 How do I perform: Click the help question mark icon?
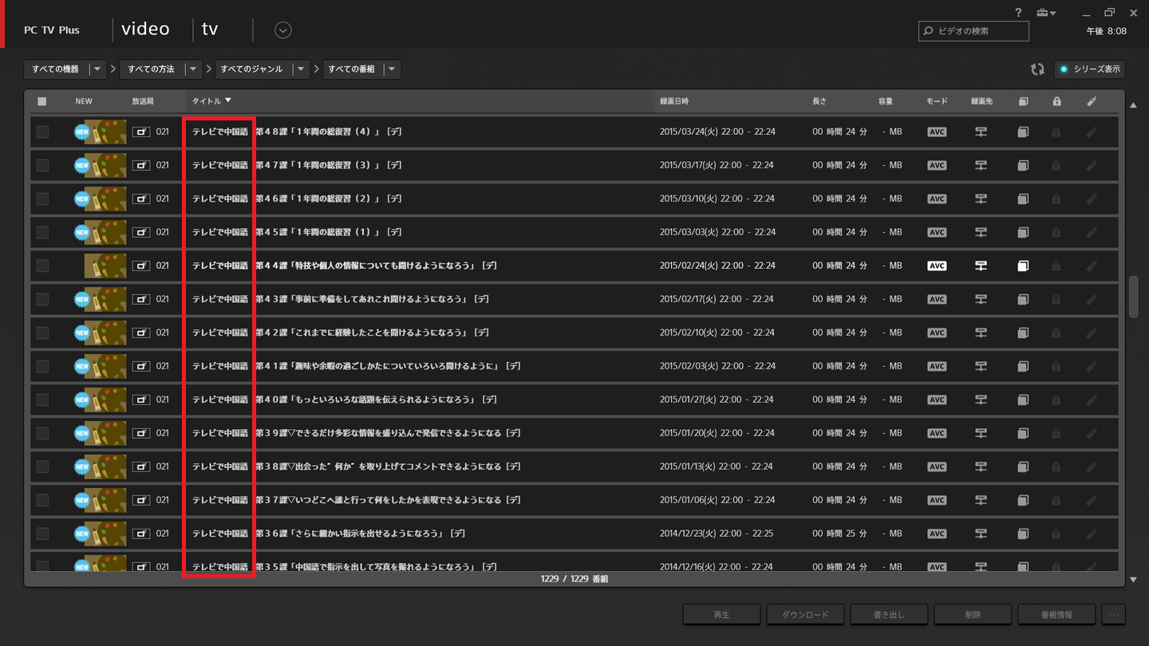click(x=1018, y=13)
